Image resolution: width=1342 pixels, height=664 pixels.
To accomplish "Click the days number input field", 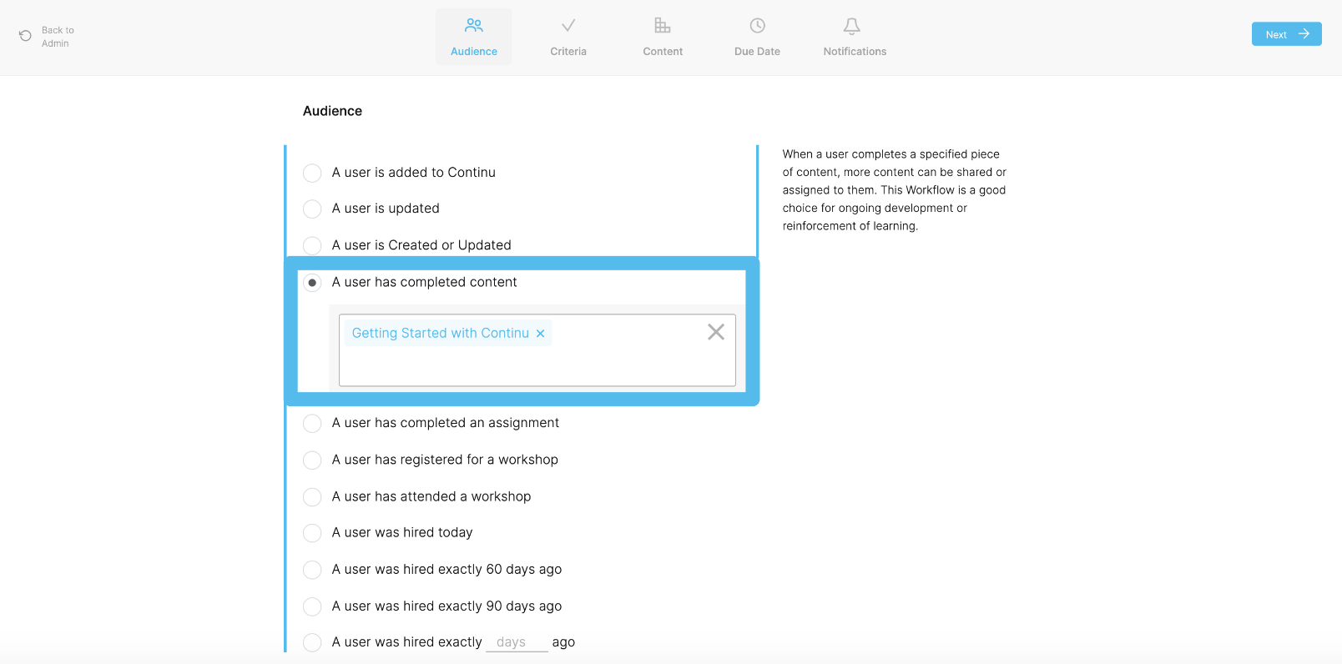I will [517, 642].
